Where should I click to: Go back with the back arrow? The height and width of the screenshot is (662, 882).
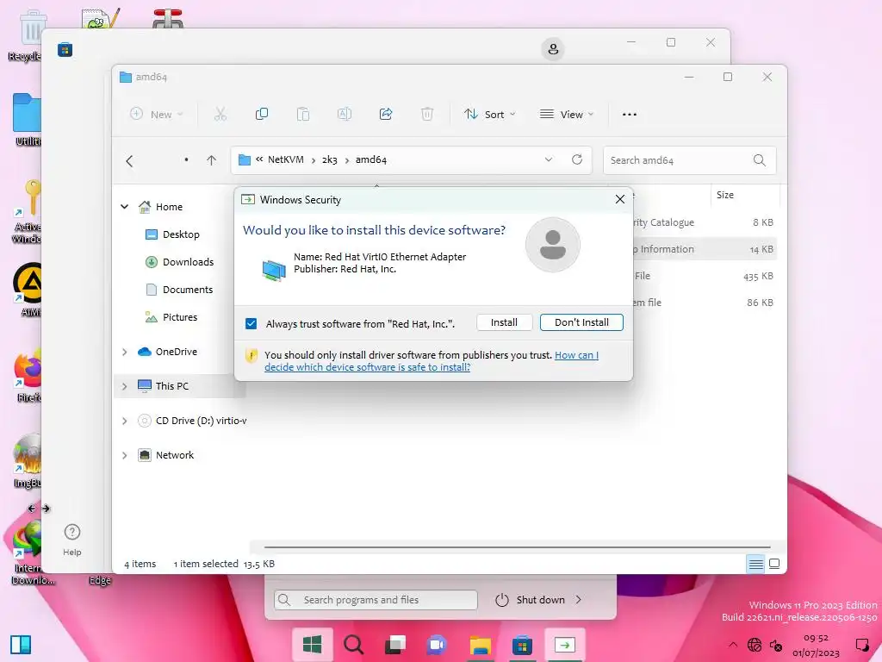click(x=129, y=161)
